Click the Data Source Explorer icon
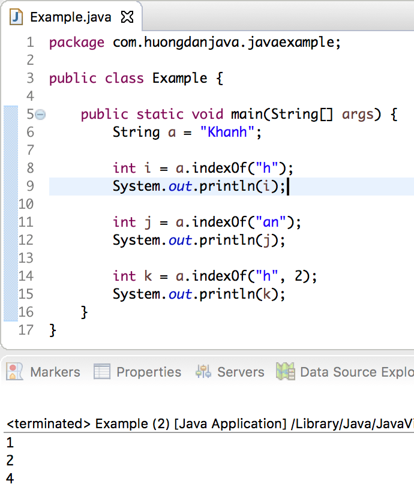This screenshot has width=414, height=493. [x=286, y=371]
